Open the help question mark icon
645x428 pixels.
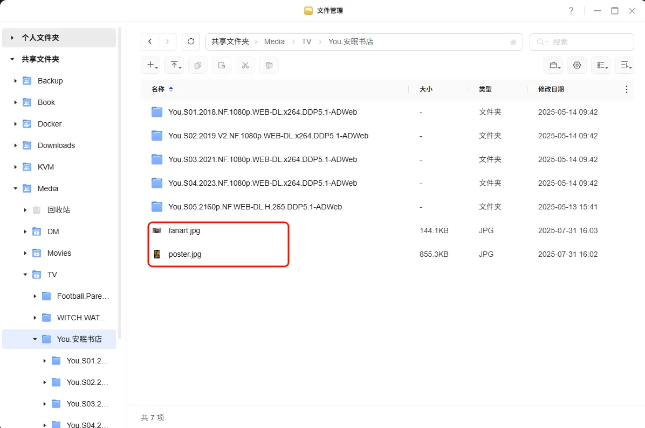click(571, 11)
